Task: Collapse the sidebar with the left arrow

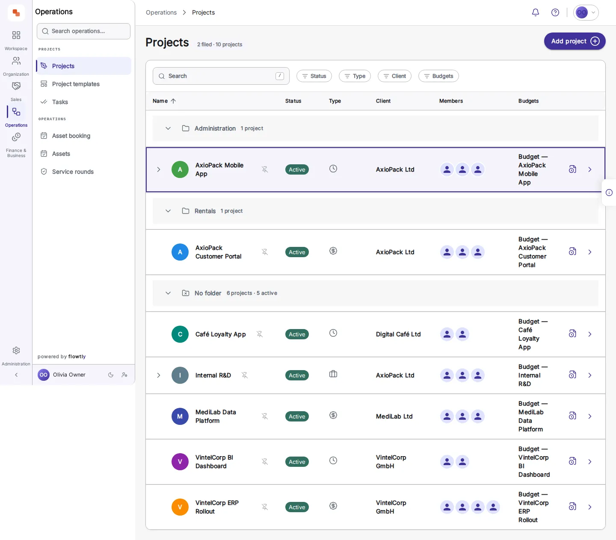Action: [x=16, y=375]
